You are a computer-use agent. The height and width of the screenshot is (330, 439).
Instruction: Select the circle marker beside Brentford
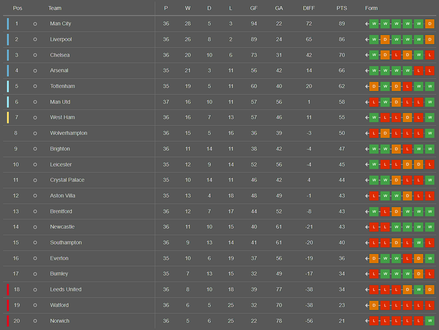(35, 212)
